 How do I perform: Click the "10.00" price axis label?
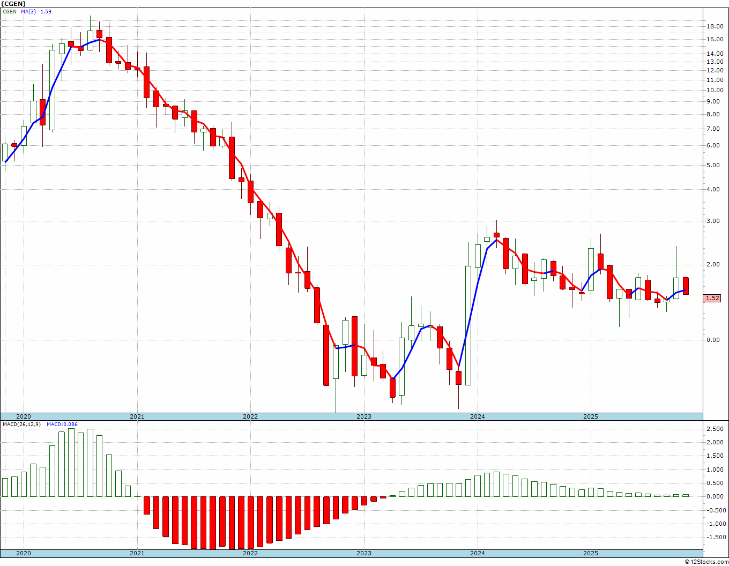[714, 91]
